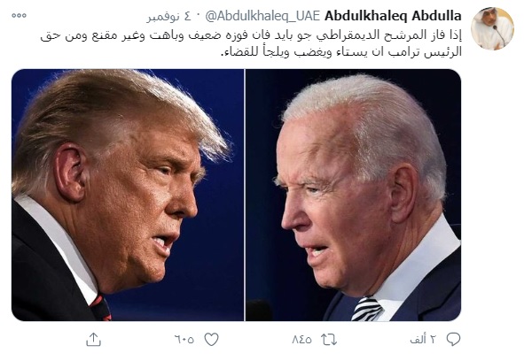Click the first line of Arabic tweet text

(x=251, y=35)
